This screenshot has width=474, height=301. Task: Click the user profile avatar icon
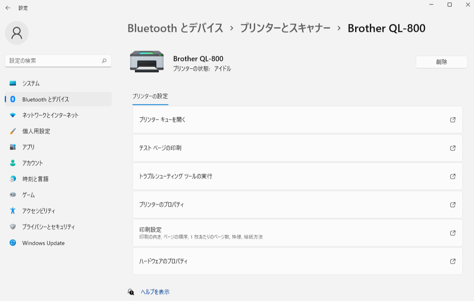17,33
